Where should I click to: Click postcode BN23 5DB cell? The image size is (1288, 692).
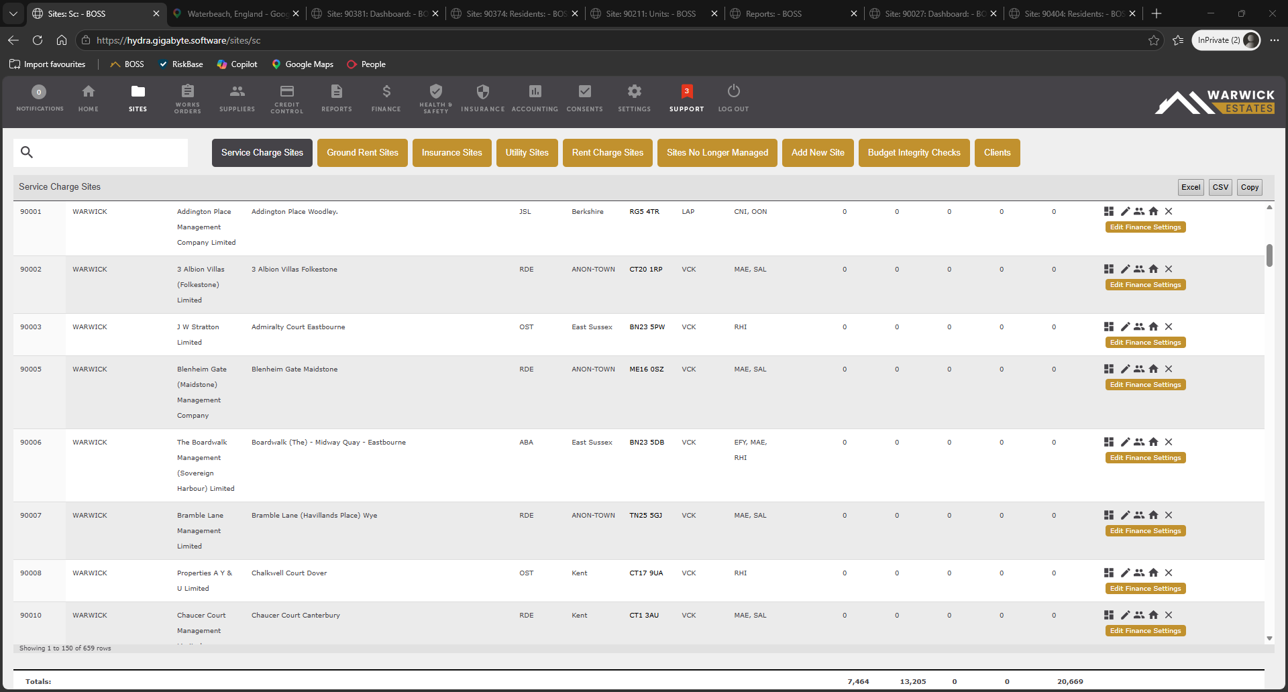[647, 442]
